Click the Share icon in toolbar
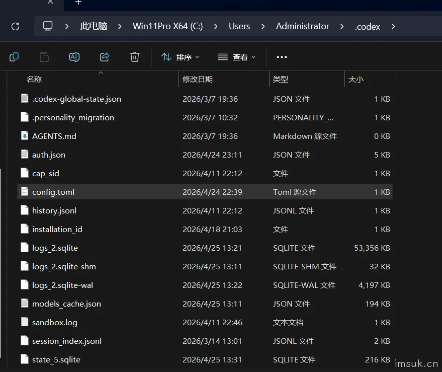The height and width of the screenshot is (372, 442). tap(105, 57)
